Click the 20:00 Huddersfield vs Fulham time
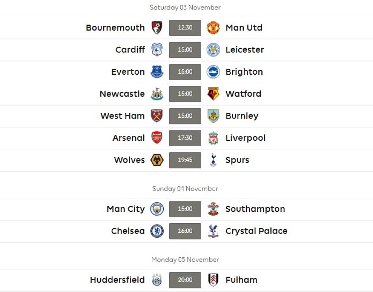Image resolution: width=373 pixels, height=292 pixels. (185, 280)
